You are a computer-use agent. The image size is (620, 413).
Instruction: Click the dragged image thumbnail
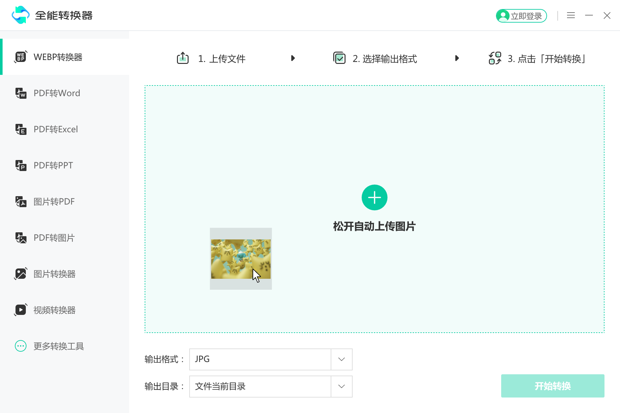pos(241,258)
